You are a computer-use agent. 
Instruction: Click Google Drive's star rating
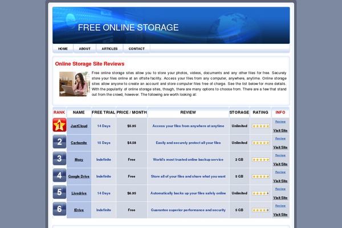click(x=260, y=177)
